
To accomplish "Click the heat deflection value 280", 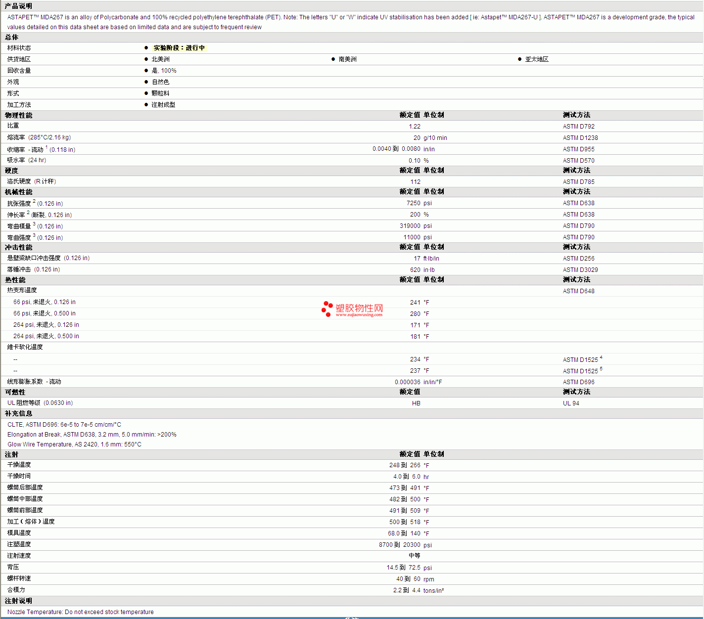I will pos(415,314).
